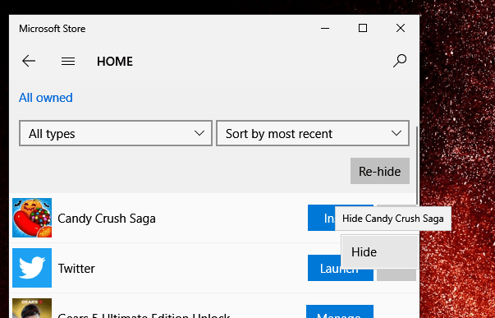Minimize the Microsoft Store window

coord(325,28)
